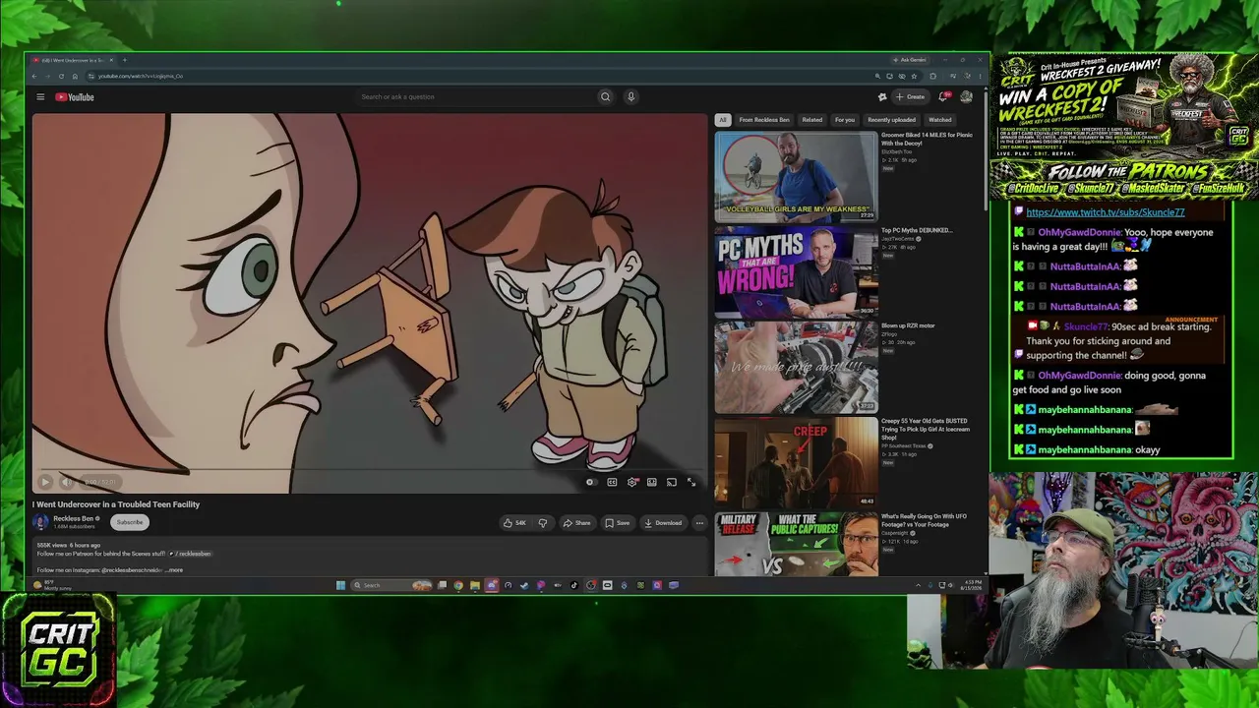This screenshot has height=708, width=1259.
Task: Mute the video with the volume icon
Action: point(66,482)
